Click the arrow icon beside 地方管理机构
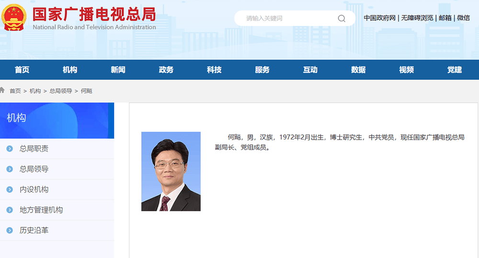The image size is (479, 258). 10,210
